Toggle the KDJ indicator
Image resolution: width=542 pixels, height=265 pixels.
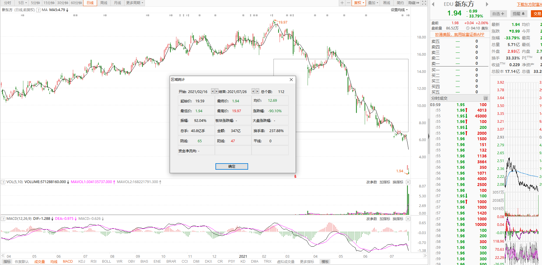click(82, 262)
